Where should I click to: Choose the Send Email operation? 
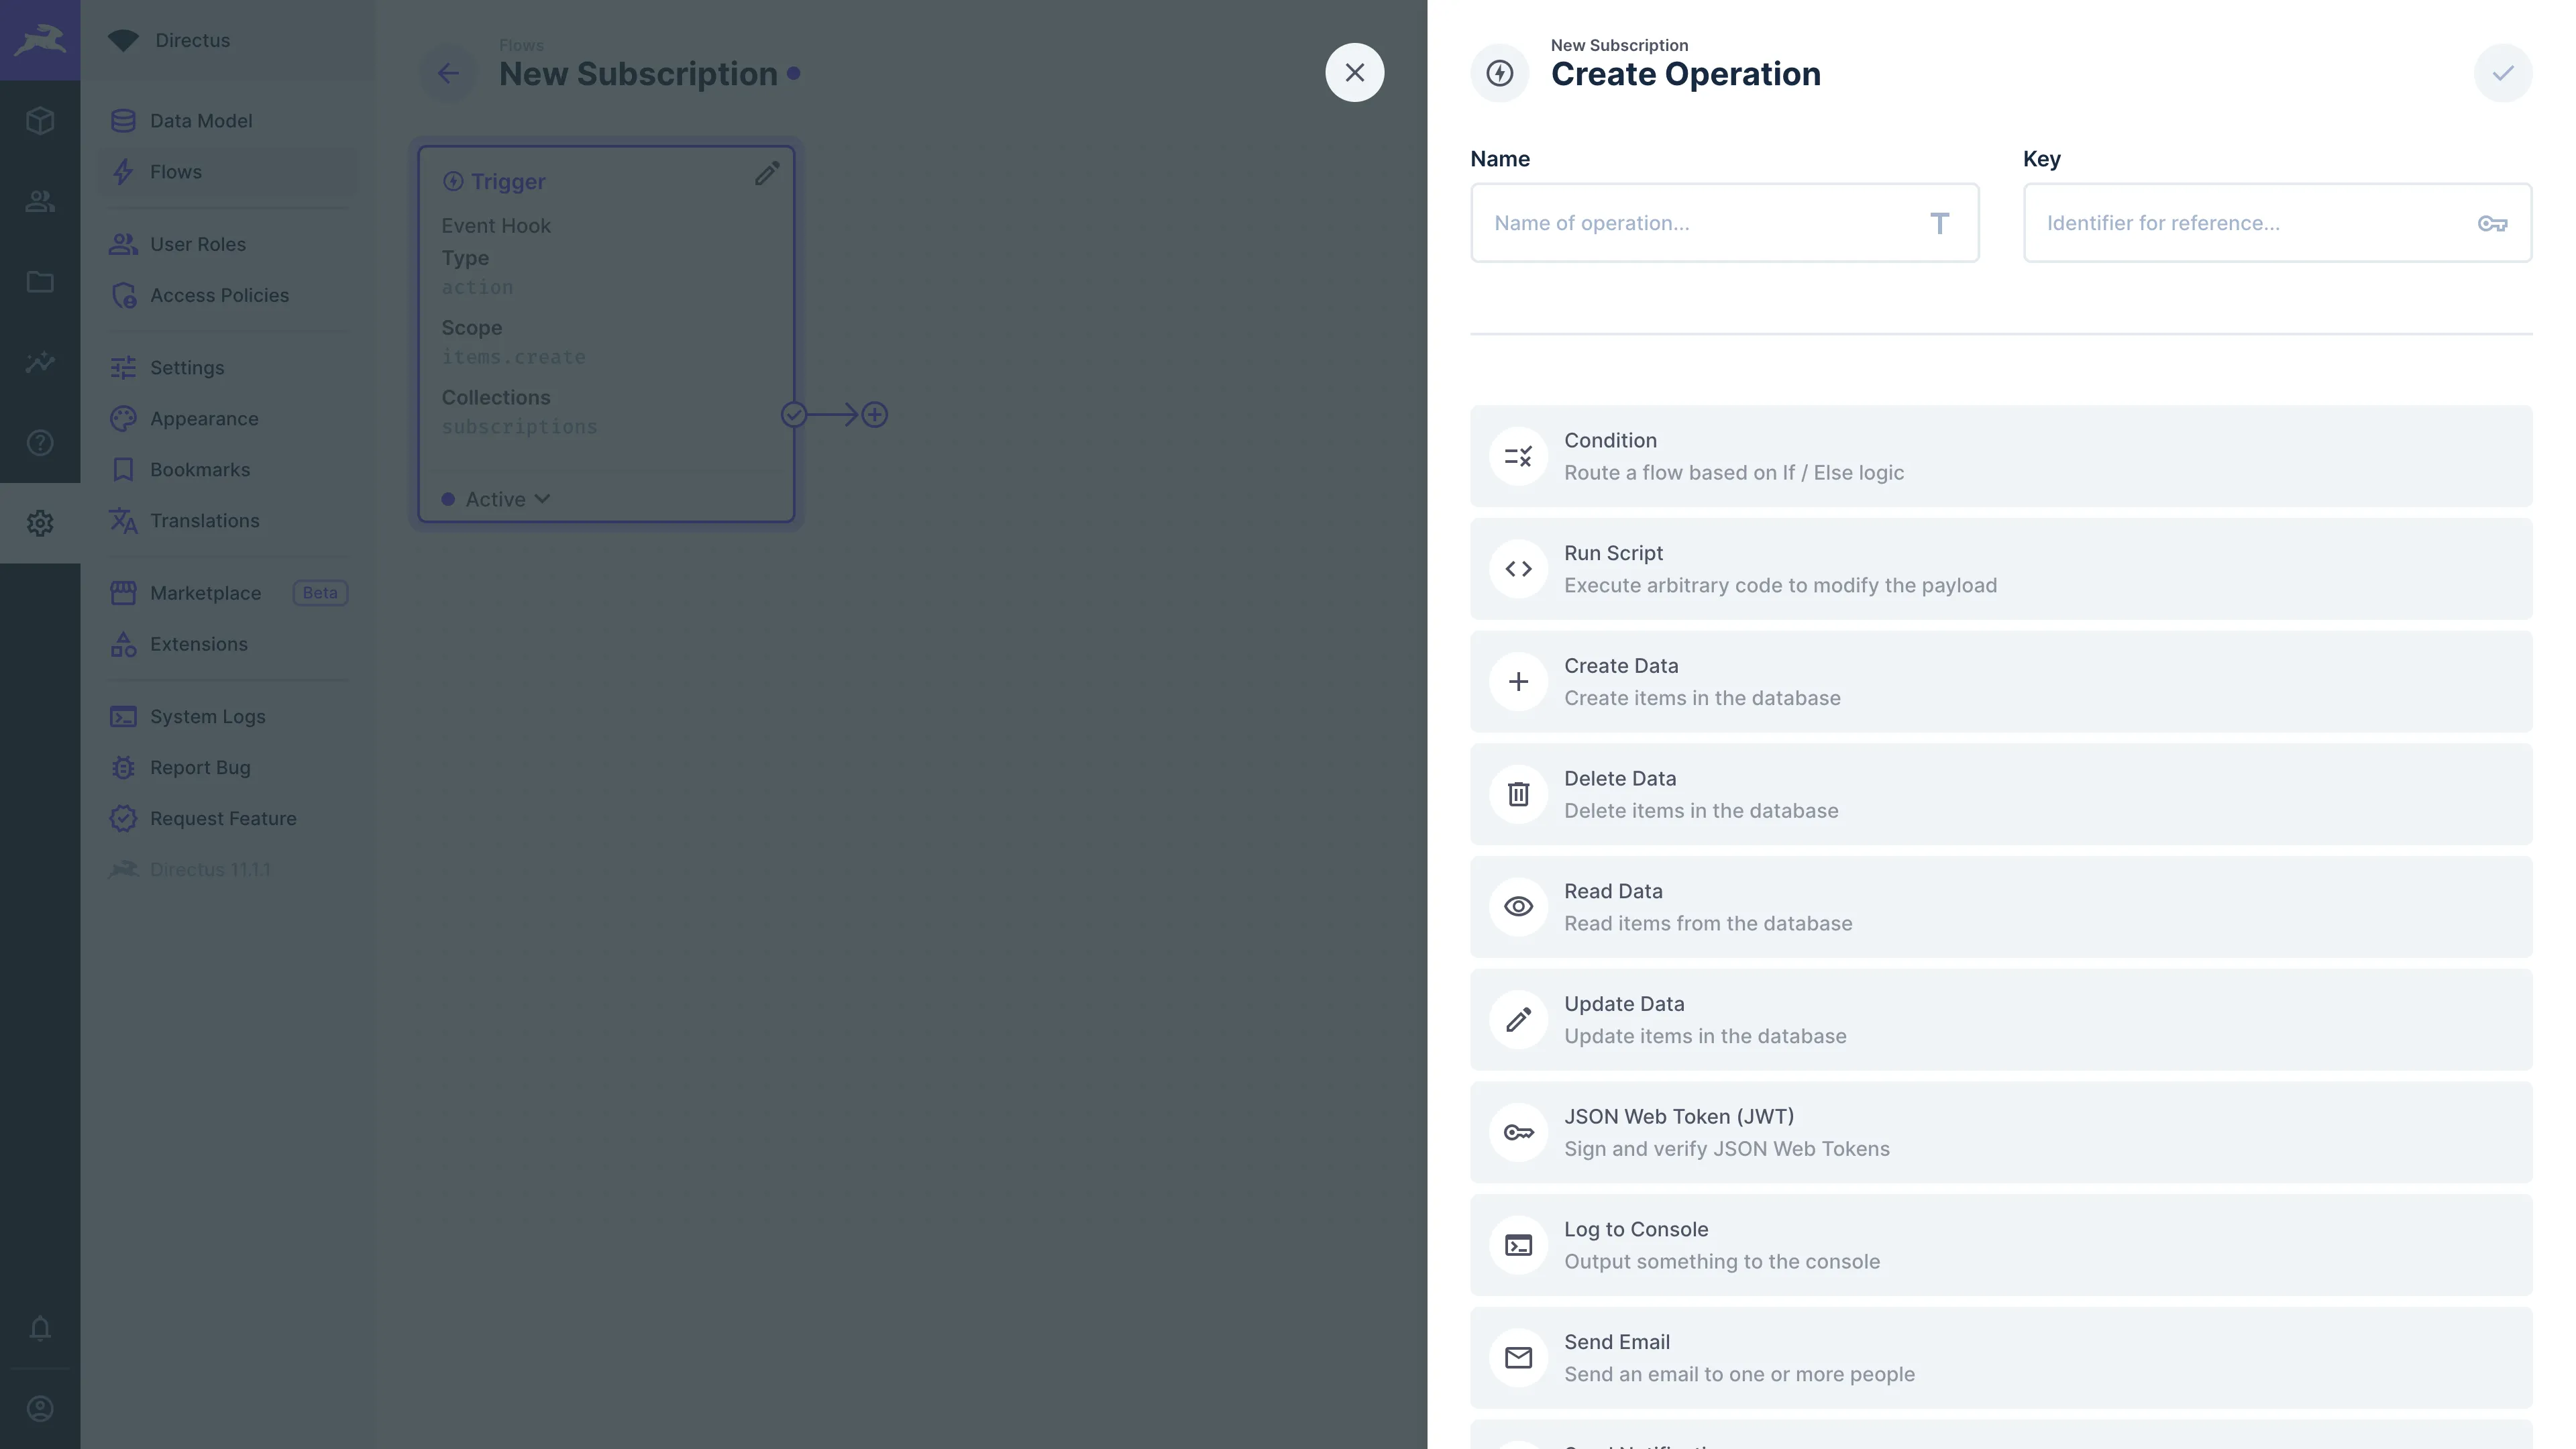(2000, 1357)
